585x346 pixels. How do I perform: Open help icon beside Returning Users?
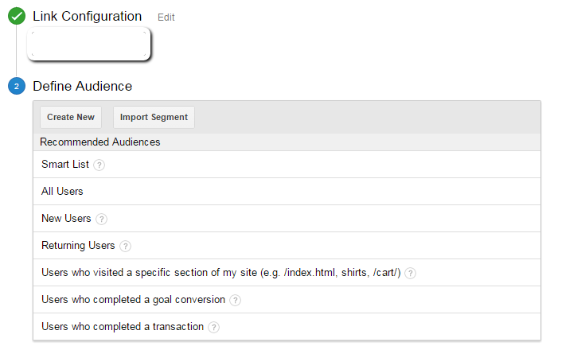click(x=125, y=246)
